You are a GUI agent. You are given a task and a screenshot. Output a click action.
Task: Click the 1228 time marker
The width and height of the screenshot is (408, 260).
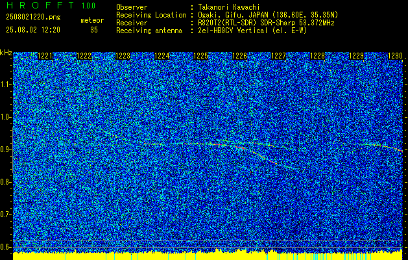click(318, 56)
